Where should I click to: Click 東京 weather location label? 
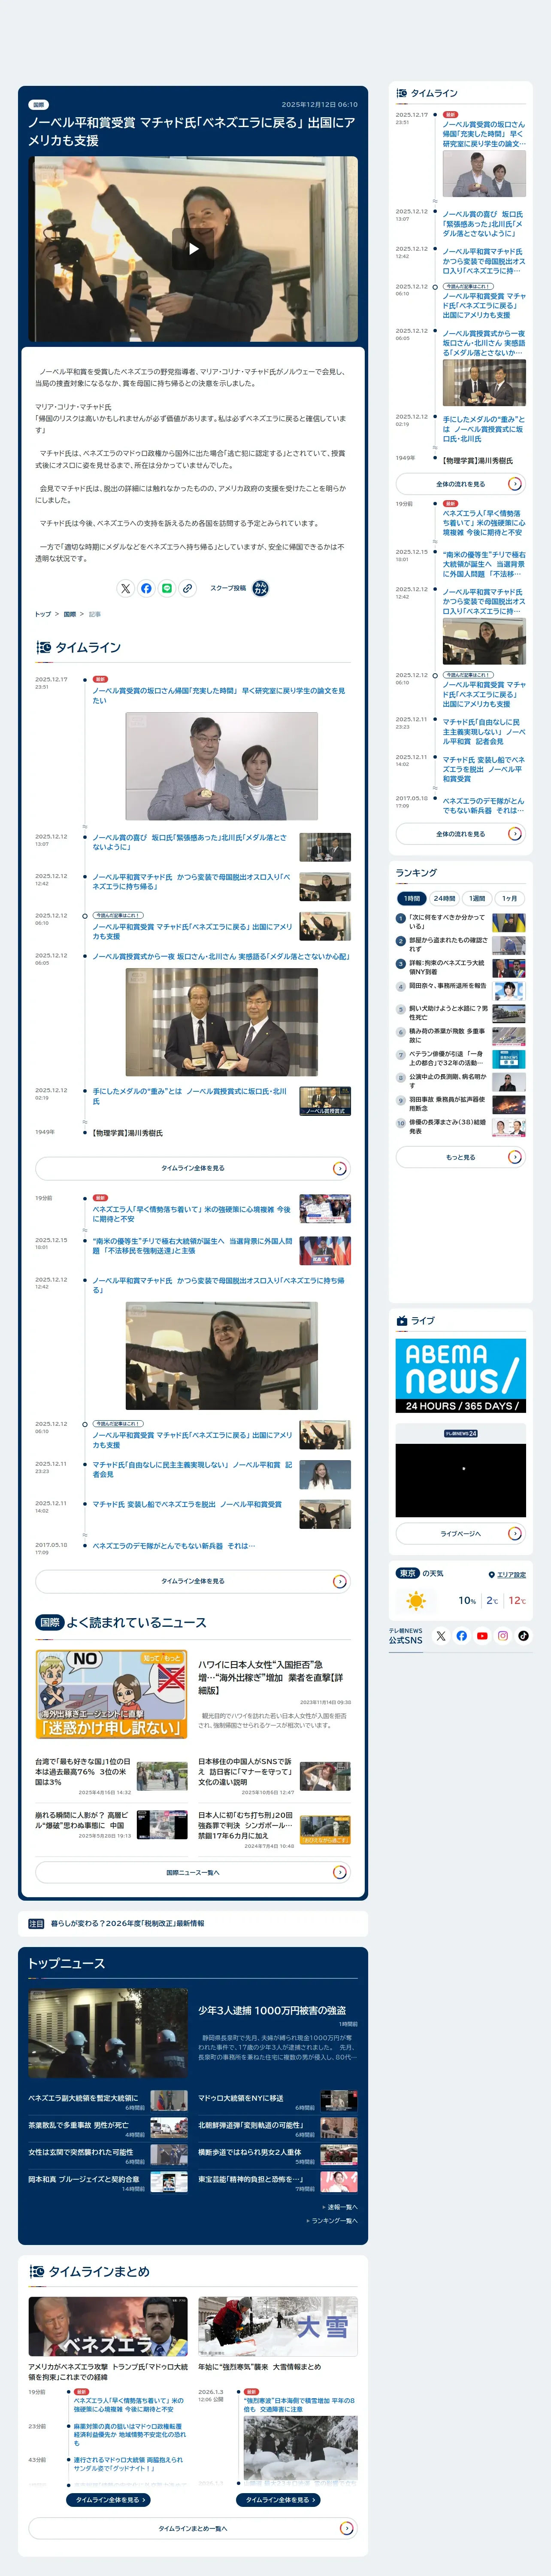[408, 1573]
